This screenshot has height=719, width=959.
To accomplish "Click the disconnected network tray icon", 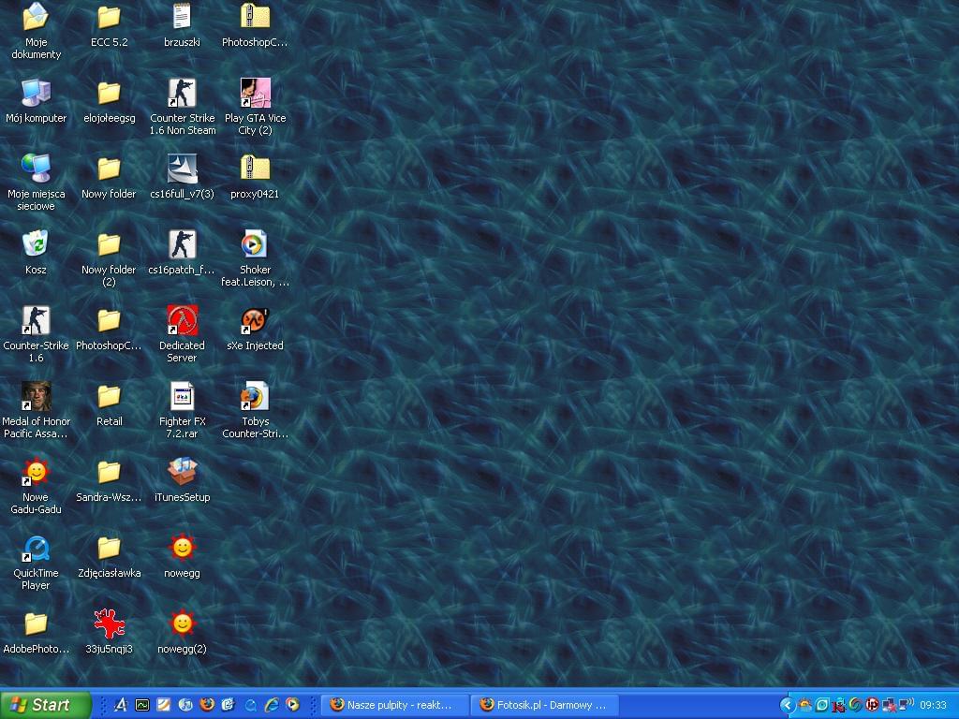I will point(889,706).
